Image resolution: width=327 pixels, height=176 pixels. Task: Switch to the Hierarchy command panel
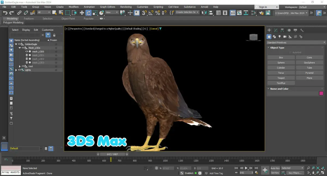point(282,30)
